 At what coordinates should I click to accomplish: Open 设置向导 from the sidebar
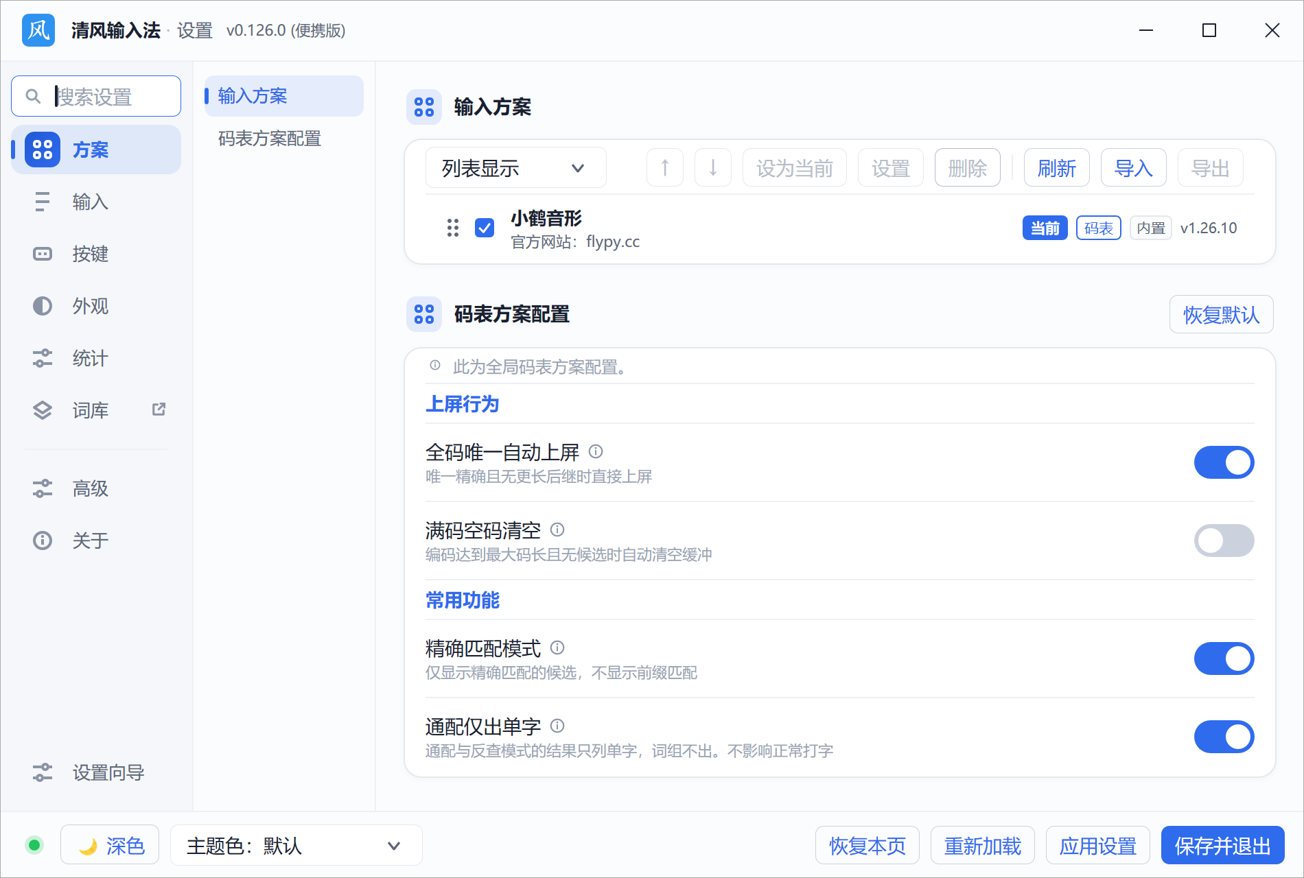[x=96, y=772]
